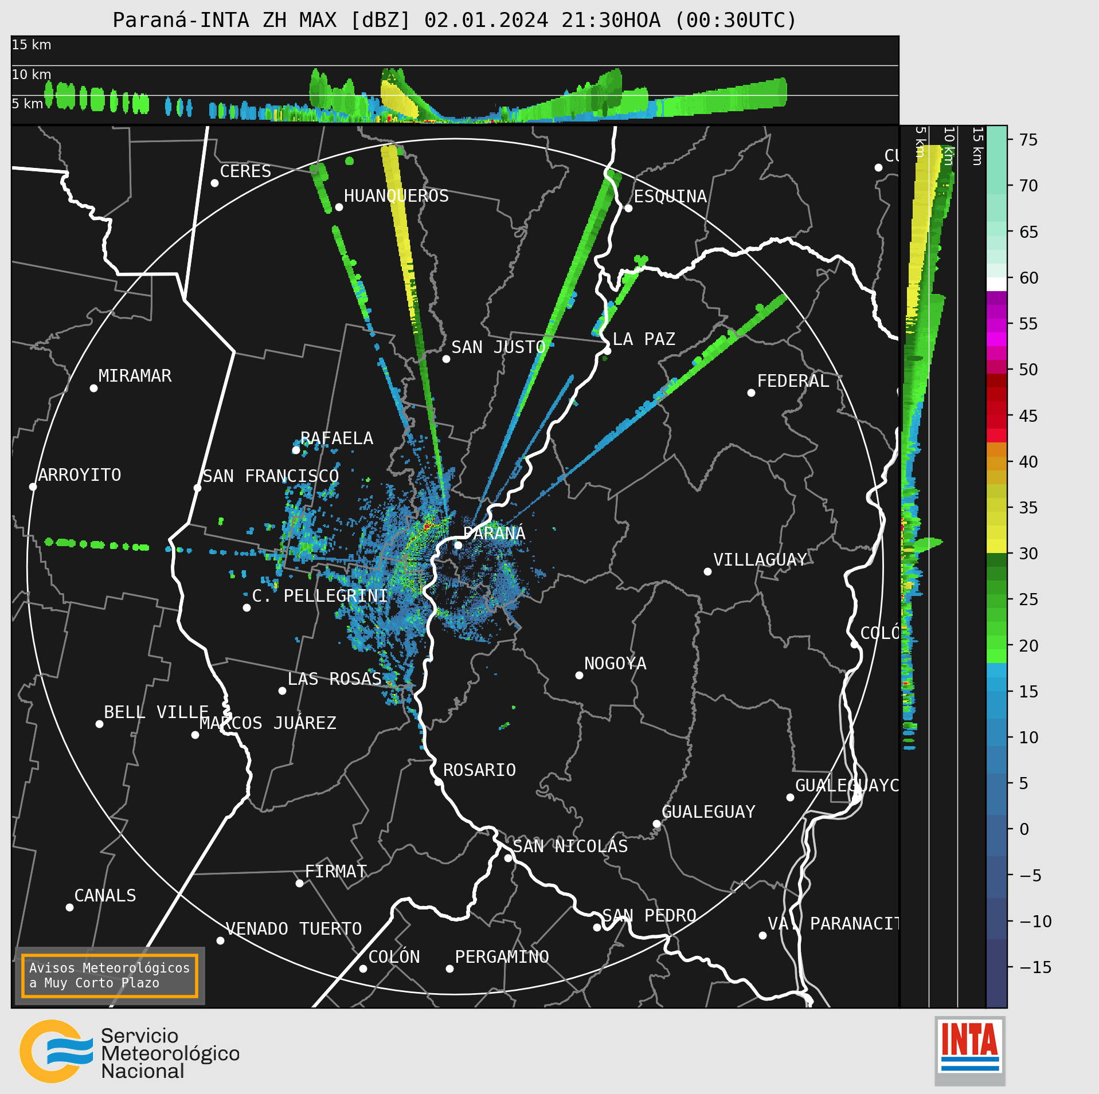Click the CERES city label
Screen dimensions: 1099x1094
245,171
